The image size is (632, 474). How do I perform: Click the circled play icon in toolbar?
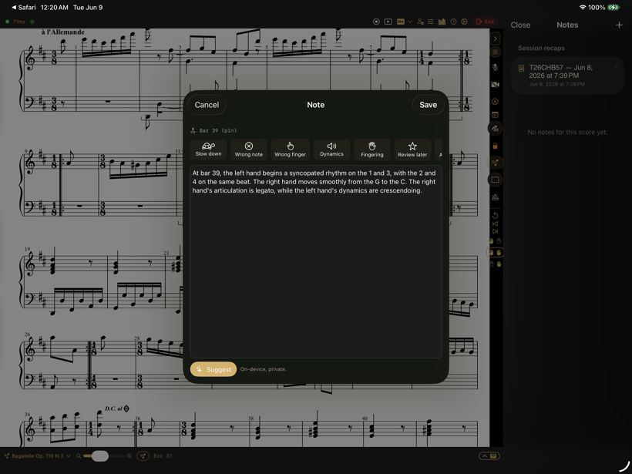pos(464,22)
